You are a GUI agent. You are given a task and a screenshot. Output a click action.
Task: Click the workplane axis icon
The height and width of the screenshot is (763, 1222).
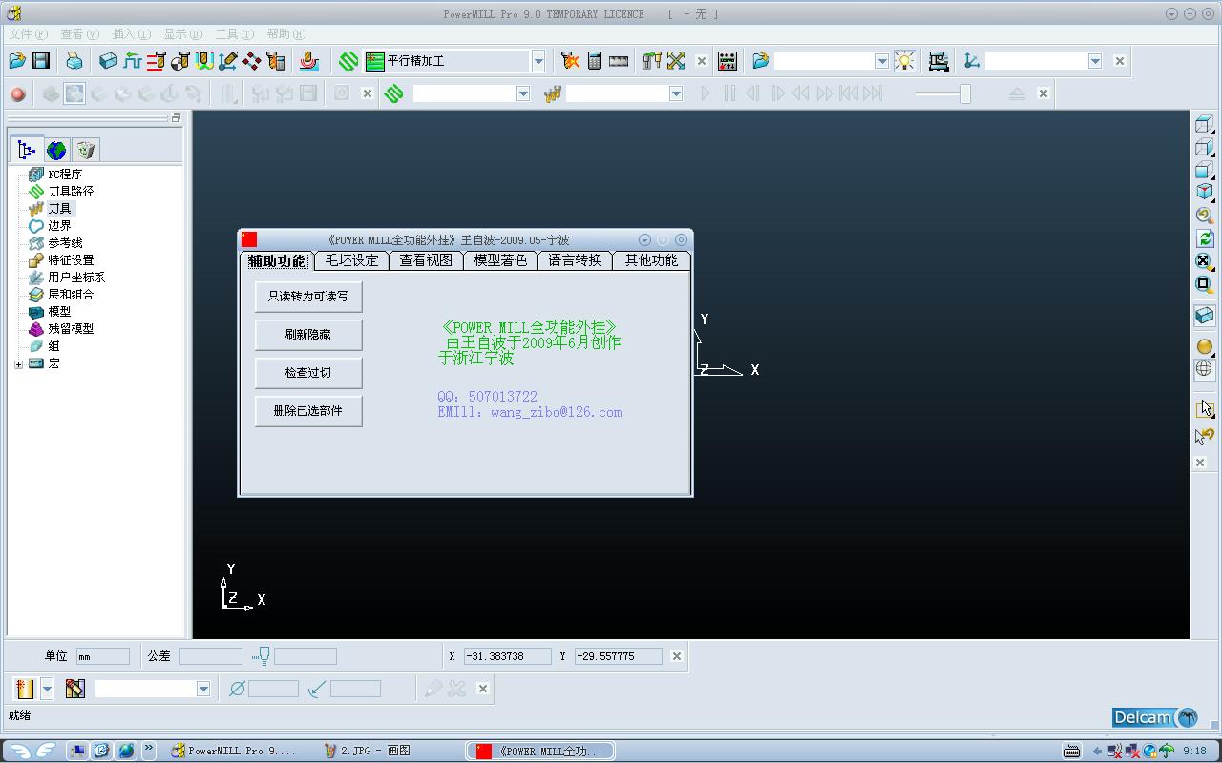click(972, 61)
